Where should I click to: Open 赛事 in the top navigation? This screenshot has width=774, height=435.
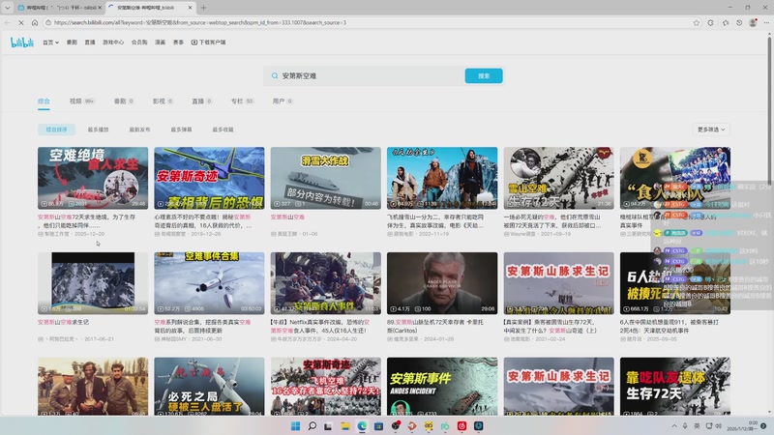tap(178, 43)
